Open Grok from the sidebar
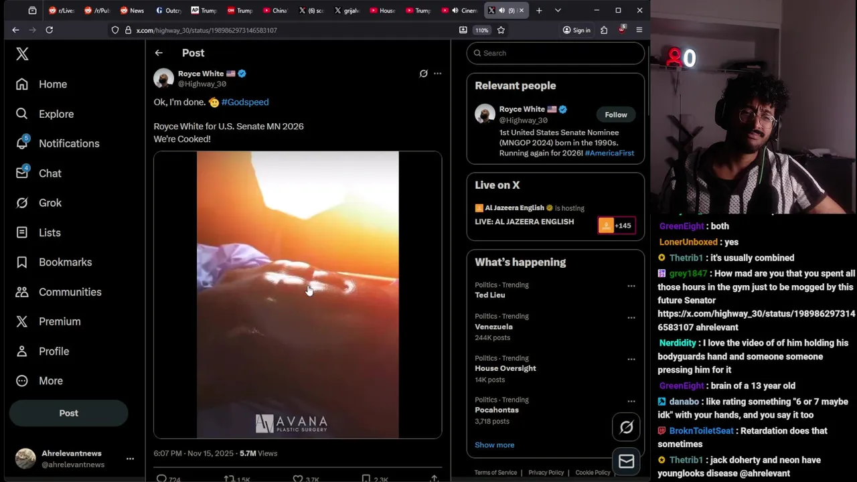This screenshot has height=482, width=857. [x=39, y=203]
